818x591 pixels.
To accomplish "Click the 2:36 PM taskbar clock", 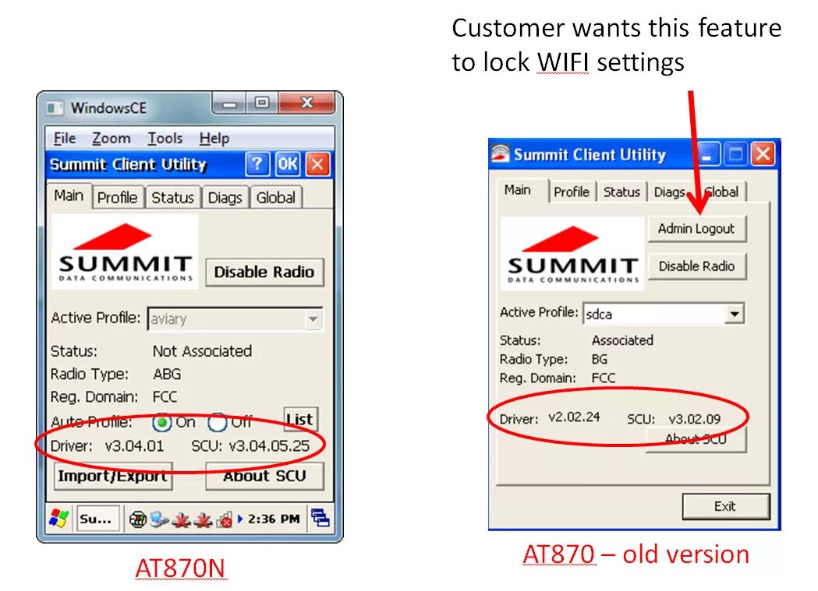I will tap(274, 519).
